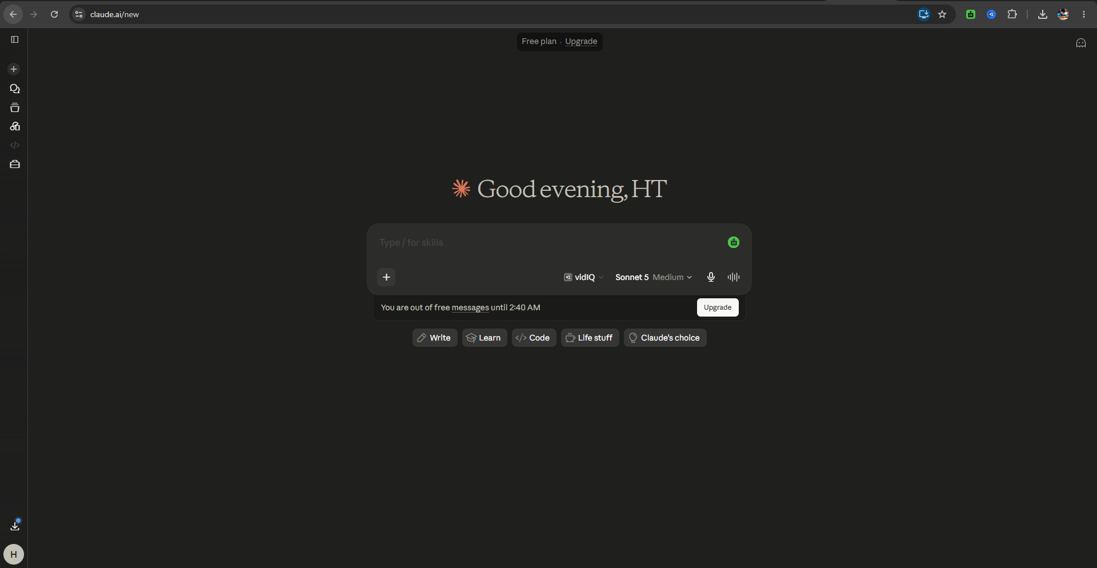Image resolution: width=1097 pixels, height=568 pixels.
Task: Click the orange Claude starburst logo
Action: (461, 189)
